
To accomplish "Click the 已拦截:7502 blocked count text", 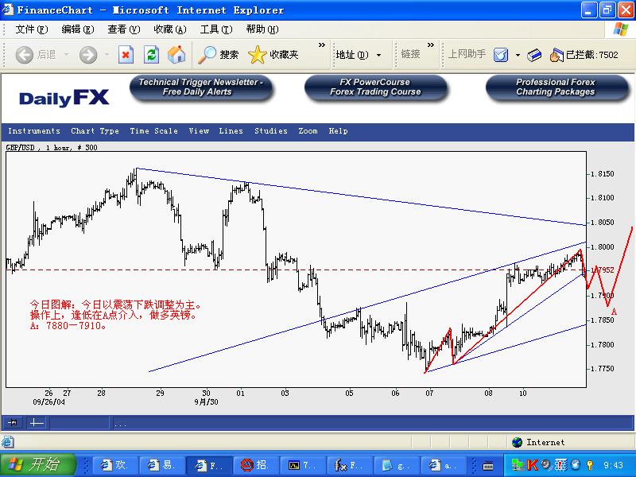I will pyautogui.click(x=592, y=55).
